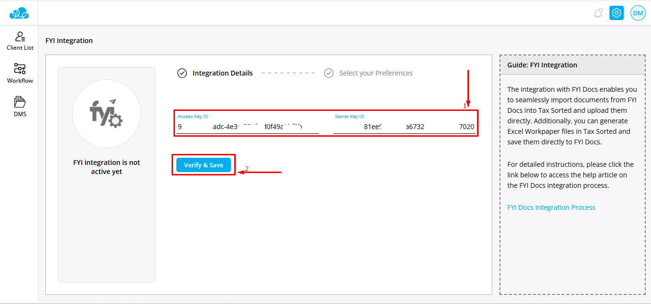Click the 'FYI integration is not active yet' text
The width and height of the screenshot is (651, 304).
tap(107, 167)
